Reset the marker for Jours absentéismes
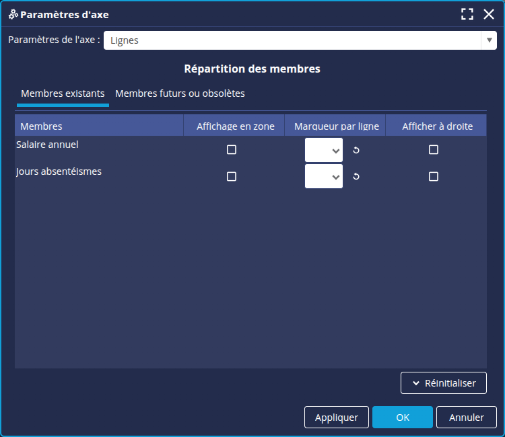The height and width of the screenshot is (437, 505). point(356,177)
